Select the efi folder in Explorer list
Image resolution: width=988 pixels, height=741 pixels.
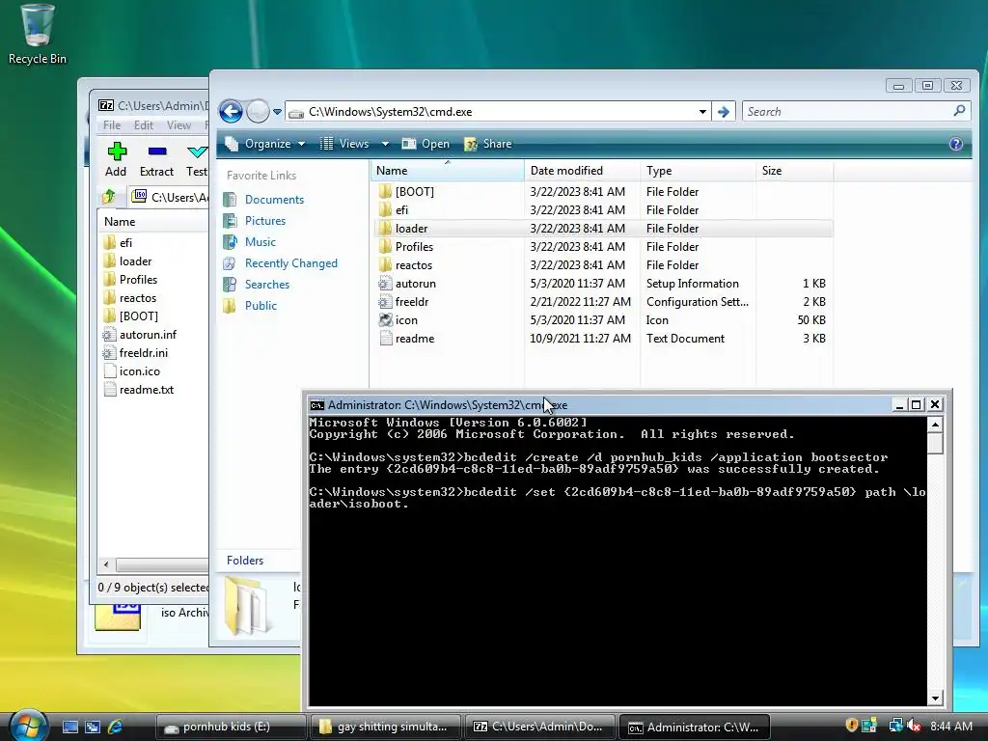pyautogui.click(x=605, y=209)
